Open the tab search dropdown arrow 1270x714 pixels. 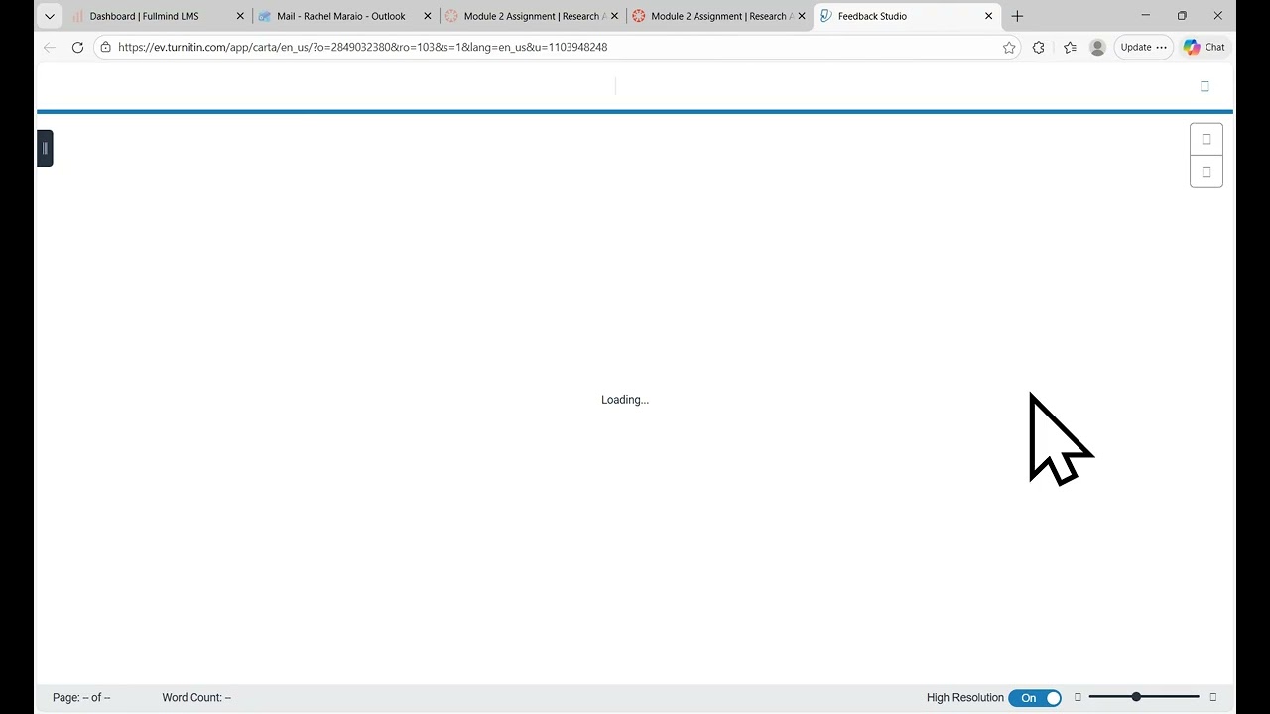[x=49, y=16]
